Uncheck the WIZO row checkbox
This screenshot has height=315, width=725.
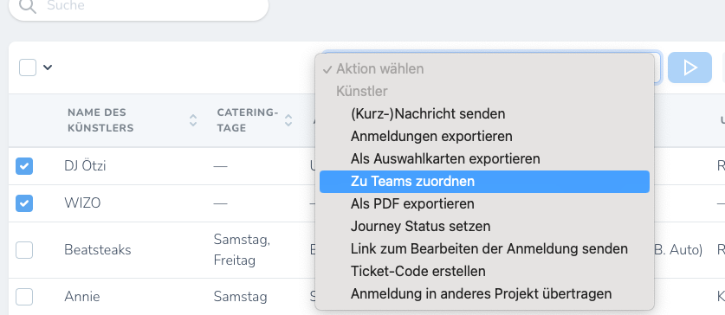coord(24,203)
